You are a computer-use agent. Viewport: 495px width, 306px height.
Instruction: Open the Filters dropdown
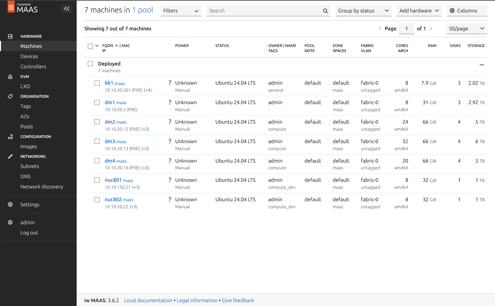(181, 11)
